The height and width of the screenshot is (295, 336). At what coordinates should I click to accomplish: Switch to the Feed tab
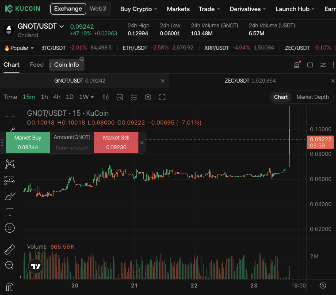tap(37, 64)
